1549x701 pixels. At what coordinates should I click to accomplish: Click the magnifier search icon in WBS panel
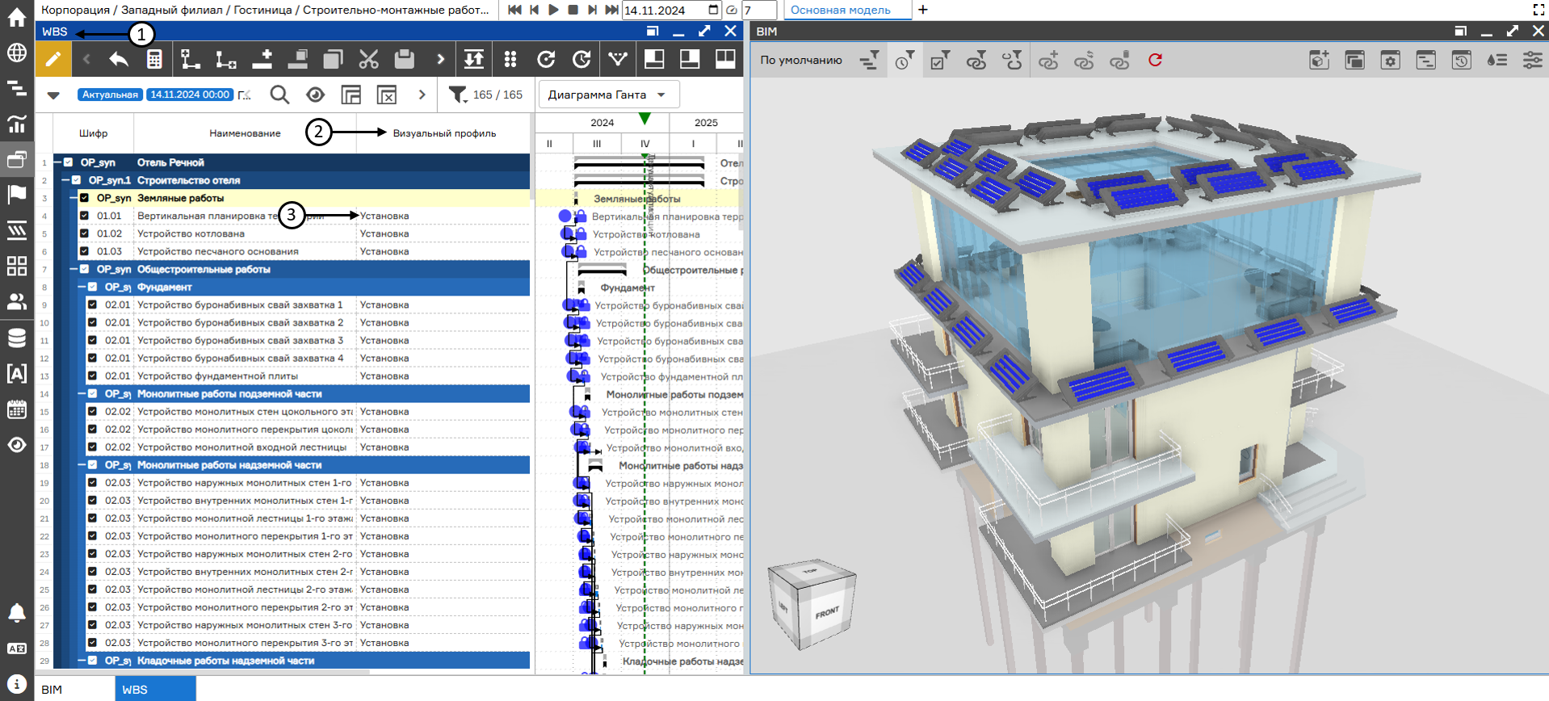[x=279, y=94]
